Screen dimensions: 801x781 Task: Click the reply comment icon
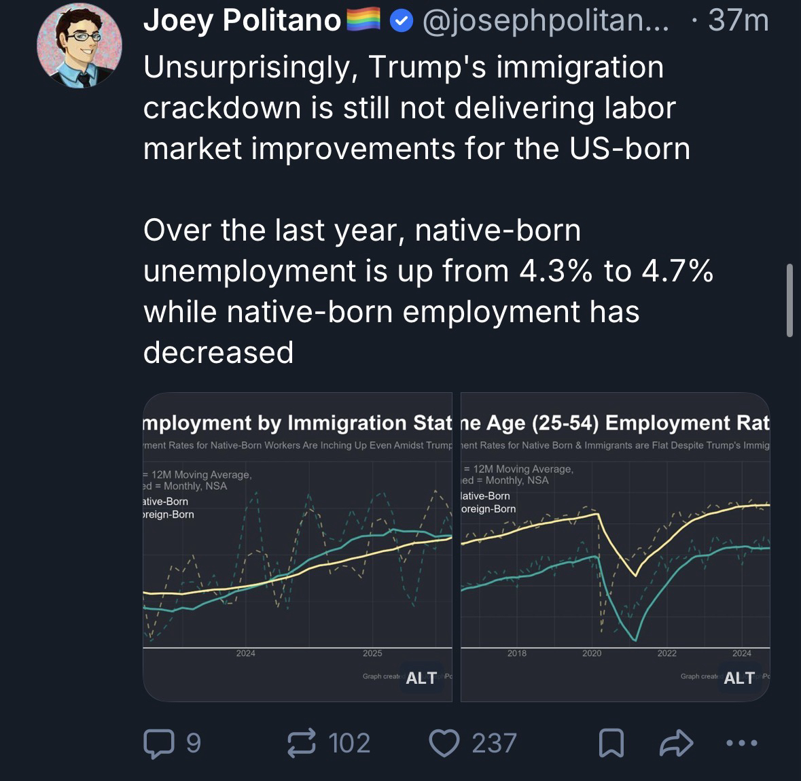(x=158, y=743)
